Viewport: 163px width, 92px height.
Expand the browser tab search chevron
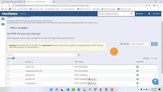pos(146,2)
